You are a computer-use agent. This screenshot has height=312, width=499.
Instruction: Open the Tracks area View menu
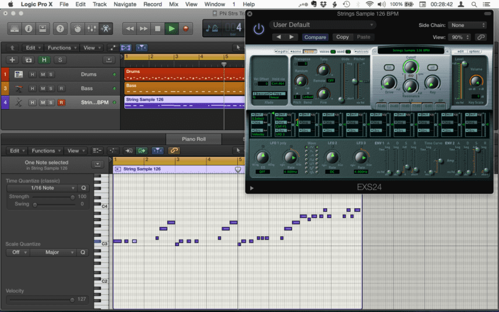(92, 48)
